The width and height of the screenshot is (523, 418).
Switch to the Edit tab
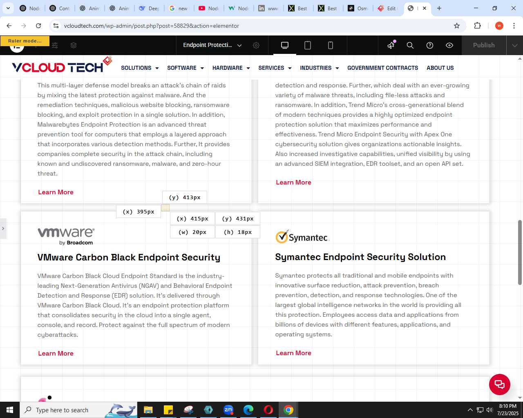point(387,8)
